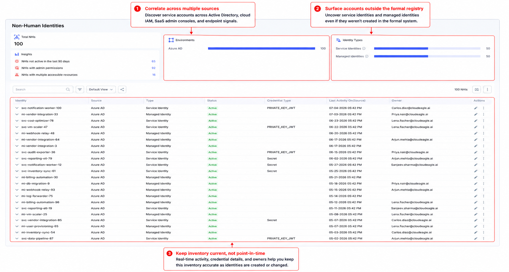Click the Secret credential of svc-vendor-integration-85
Viewport: 509px width, 272px height.
pyautogui.click(x=272, y=220)
